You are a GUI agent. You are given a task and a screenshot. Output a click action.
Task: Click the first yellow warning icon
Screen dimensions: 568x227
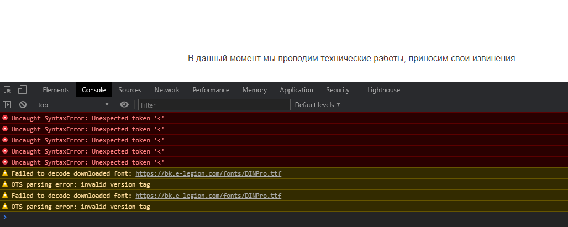point(5,173)
